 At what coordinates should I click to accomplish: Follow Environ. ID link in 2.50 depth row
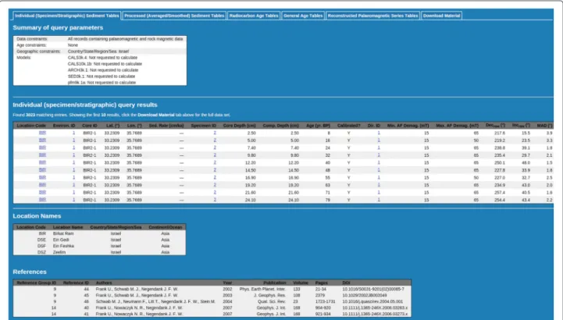click(74, 133)
